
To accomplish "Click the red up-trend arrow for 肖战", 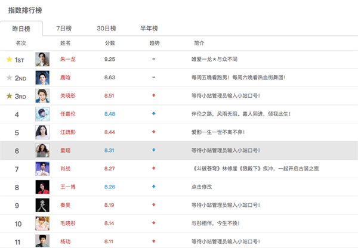I will (154, 169).
